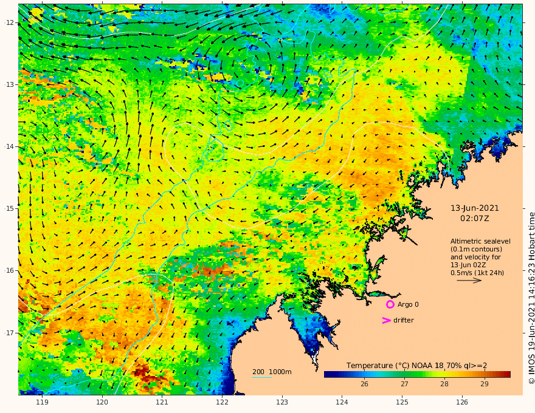Click the 'drifter' legend label

point(404,320)
